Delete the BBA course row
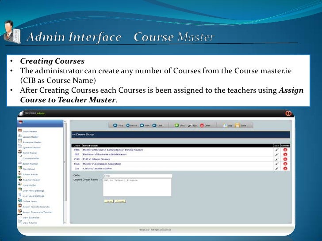This screenshot has width=322, height=241. 285,154
